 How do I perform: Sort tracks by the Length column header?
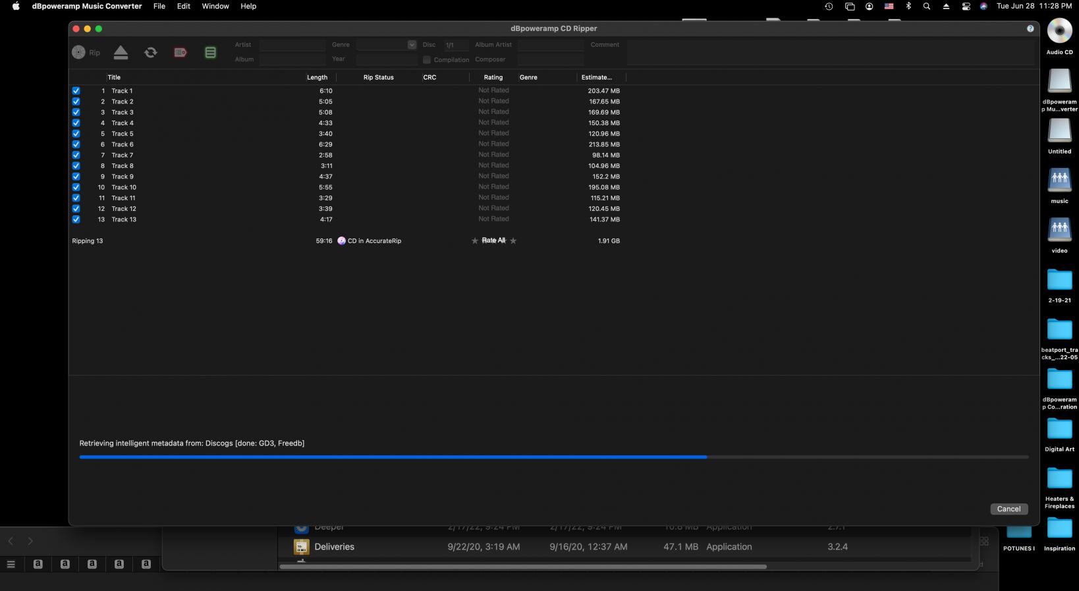click(317, 77)
